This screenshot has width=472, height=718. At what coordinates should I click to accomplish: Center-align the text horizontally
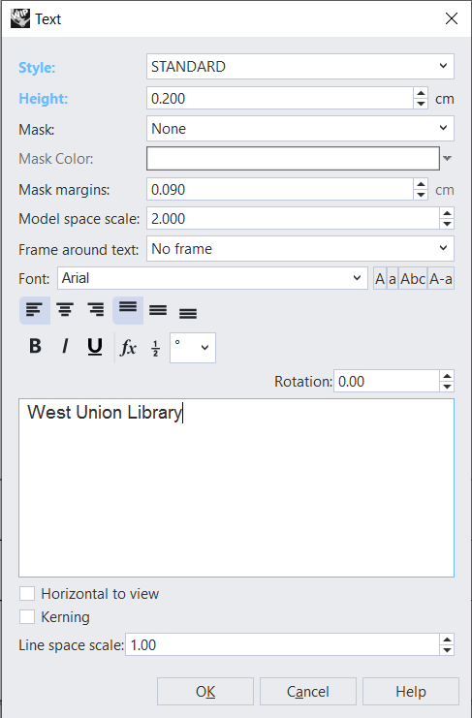(x=65, y=310)
